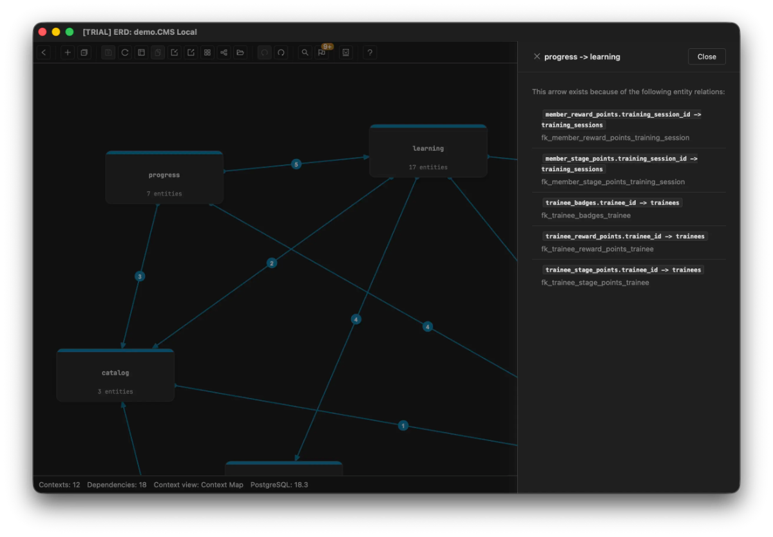Image resolution: width=773 pixels, height=537 pixels.
Task: Click trainee_stage_points.trainee_id -> trainees label
Action: (x=623, y=270)
